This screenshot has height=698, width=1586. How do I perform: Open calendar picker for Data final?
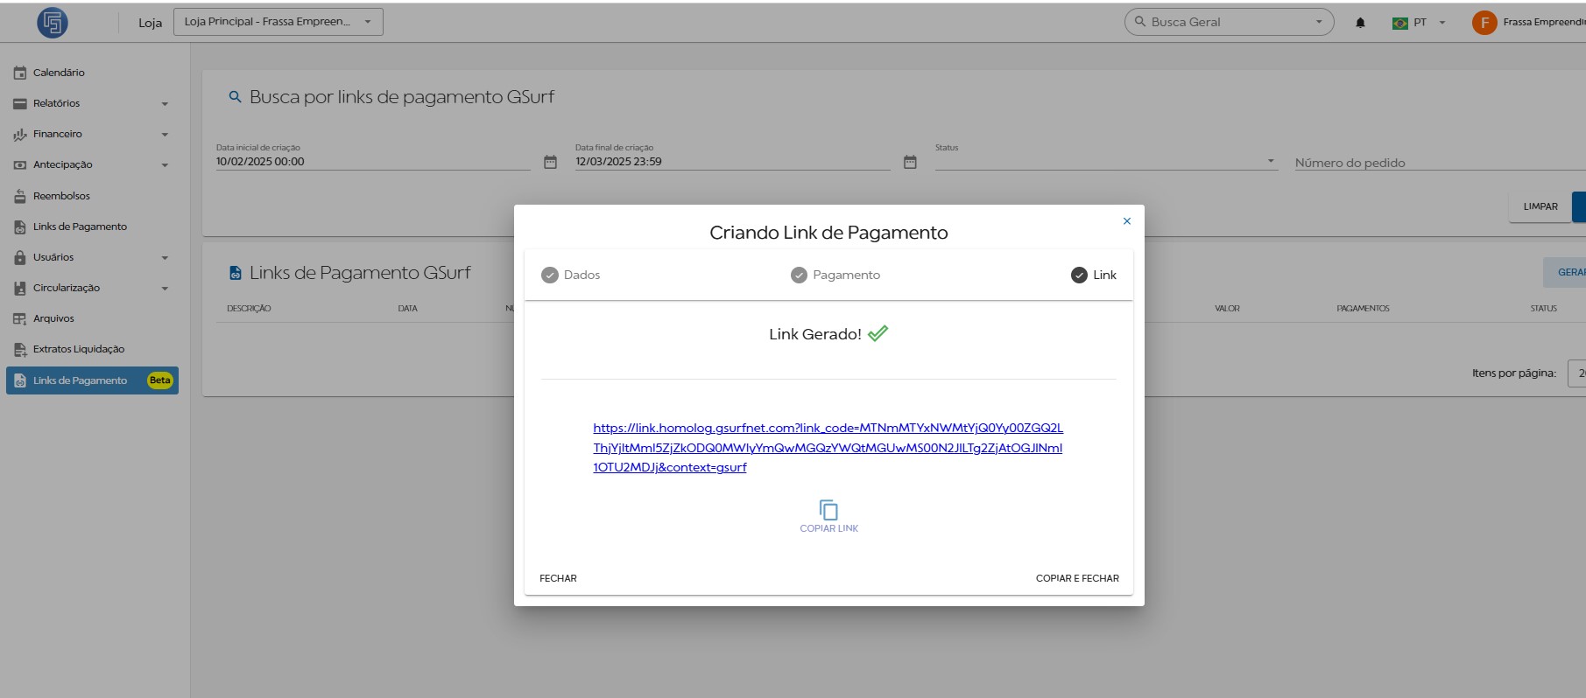[x=910, y=162]
